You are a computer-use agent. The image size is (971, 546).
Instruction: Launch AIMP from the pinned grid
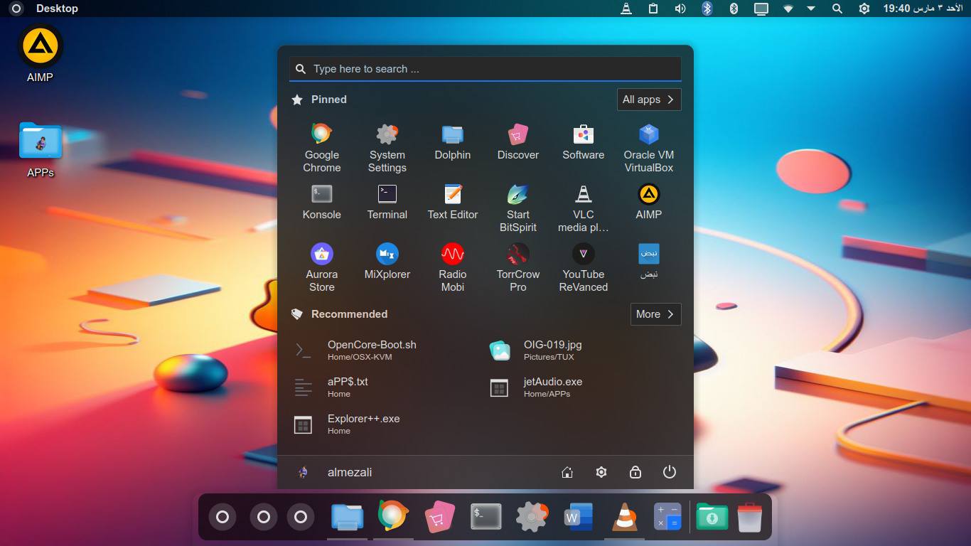[648, 202]
